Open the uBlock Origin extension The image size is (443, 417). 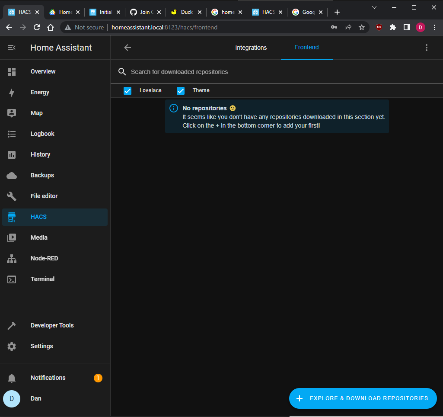click(x=379, y=27)
